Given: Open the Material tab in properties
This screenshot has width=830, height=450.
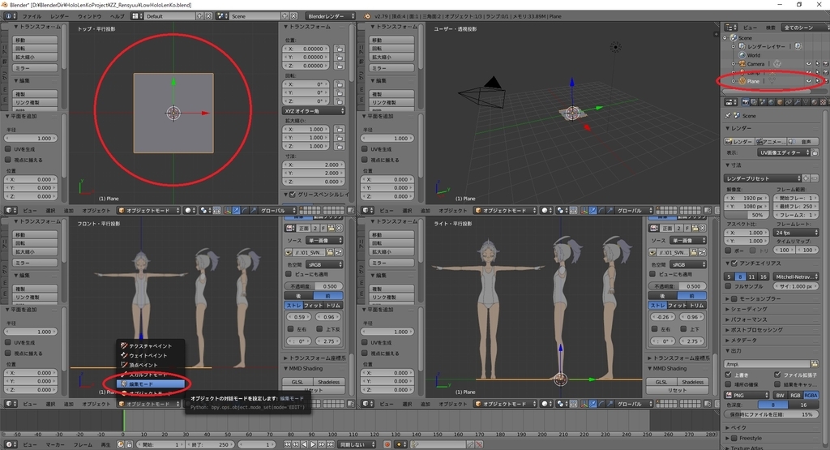Looking at the screenshot, I should tap(814, 101).
